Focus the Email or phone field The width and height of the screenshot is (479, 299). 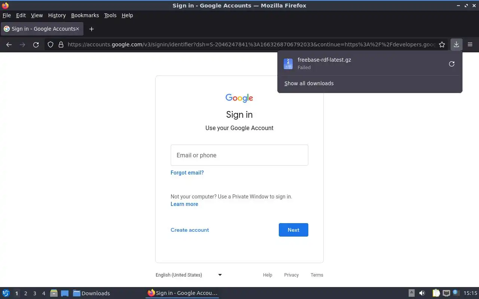[239, 155]
